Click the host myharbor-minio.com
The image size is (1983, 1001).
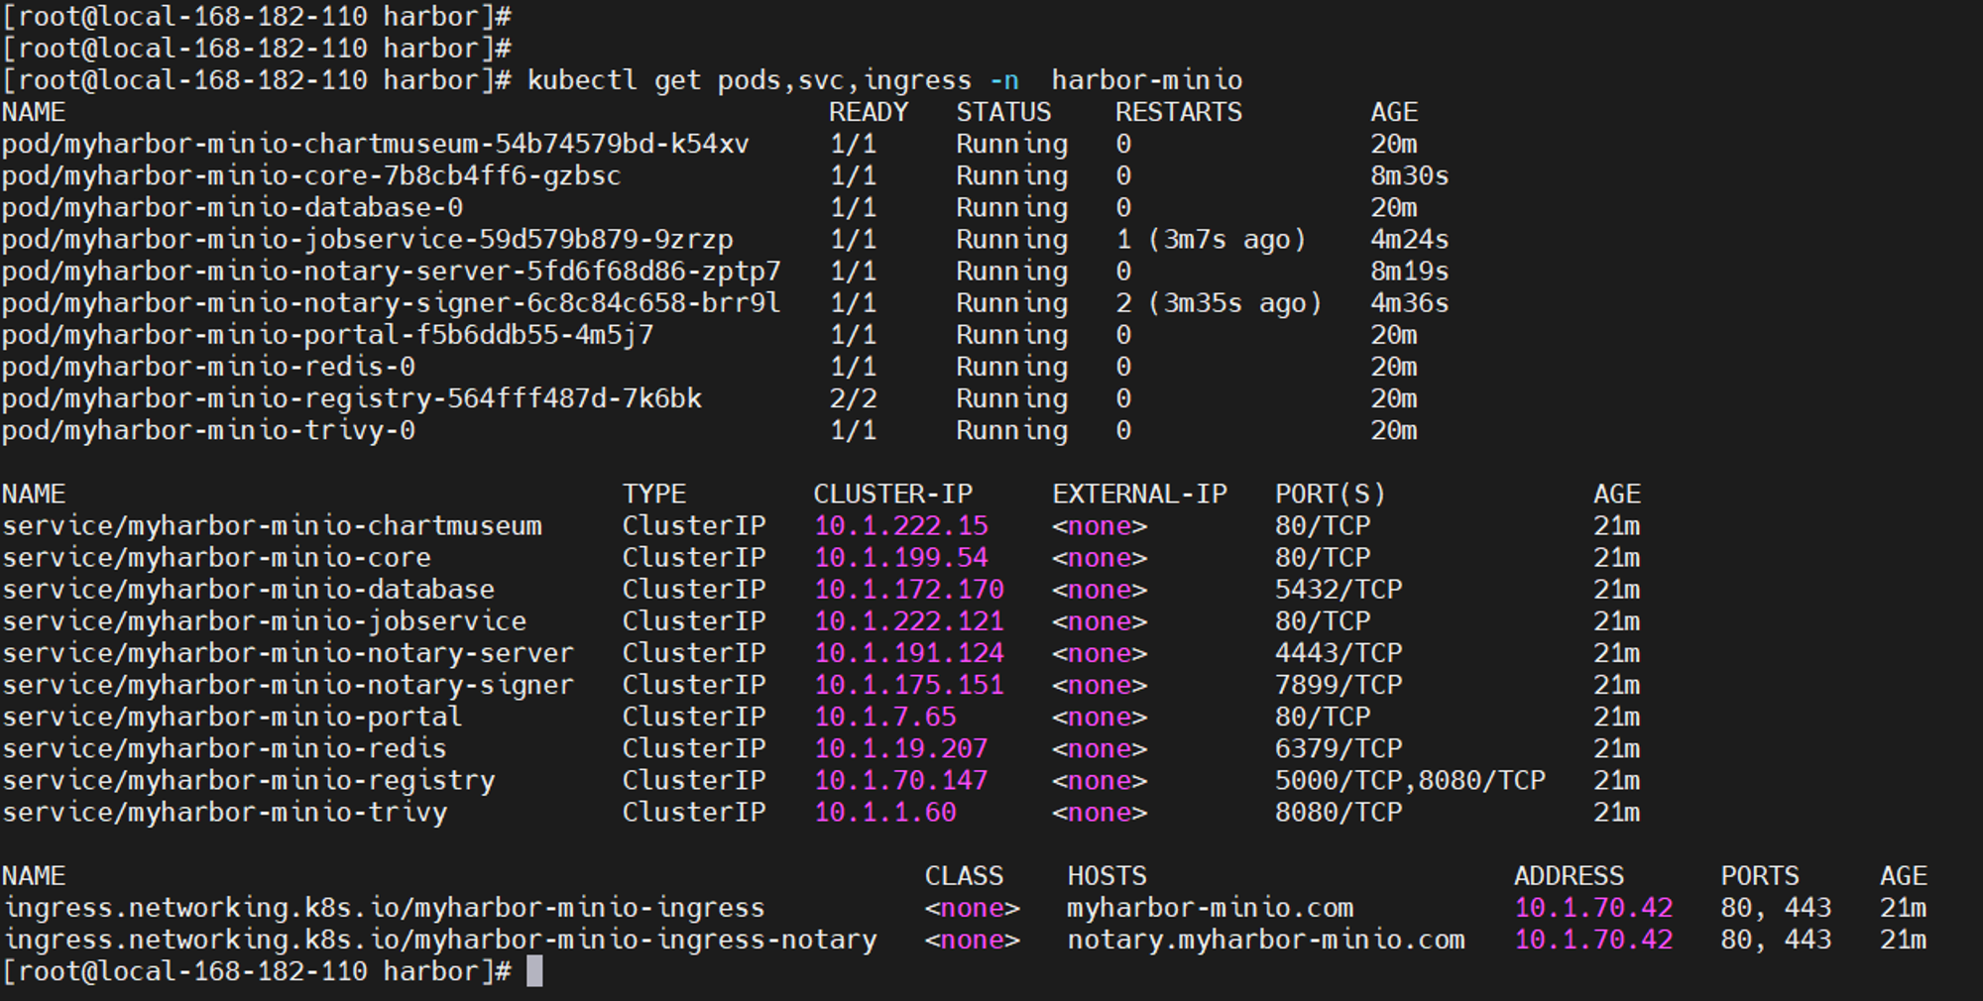tap(1211, 907)
